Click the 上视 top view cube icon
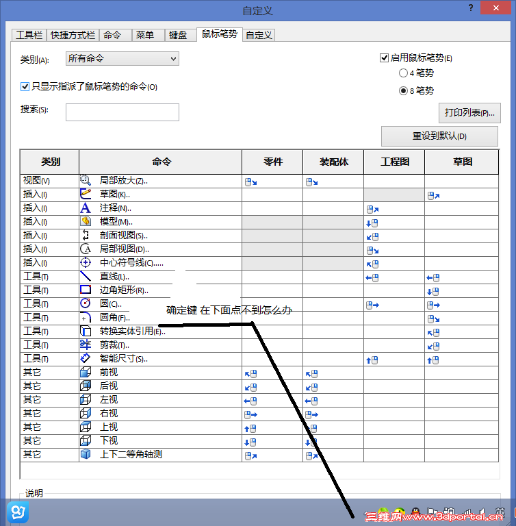This screenshot has height=526, width=516. 86,427
